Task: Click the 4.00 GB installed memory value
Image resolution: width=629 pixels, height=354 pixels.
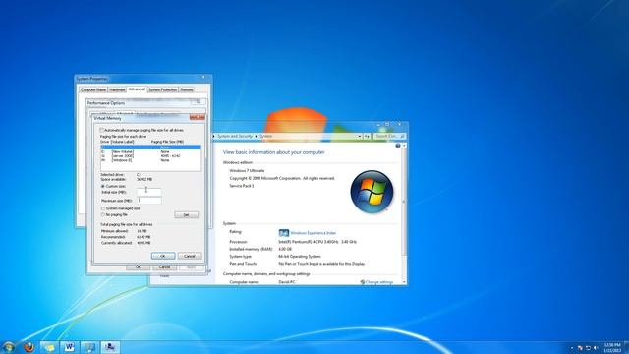Action: pyautogui.click(x=285, y=249)
